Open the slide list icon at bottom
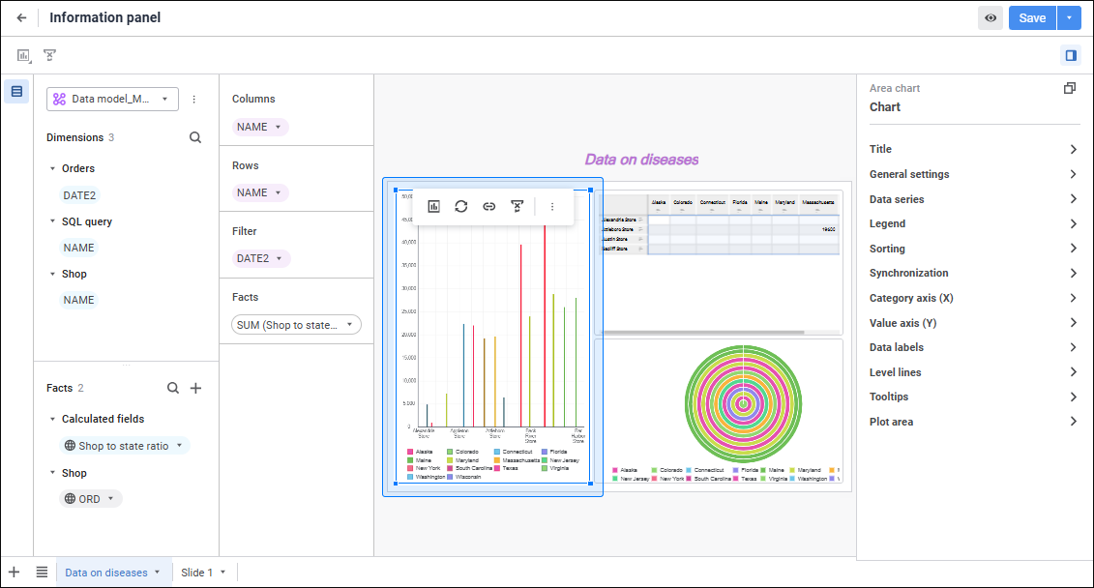Viewport: 1094px width, 588px height. [x=42, y=572]
